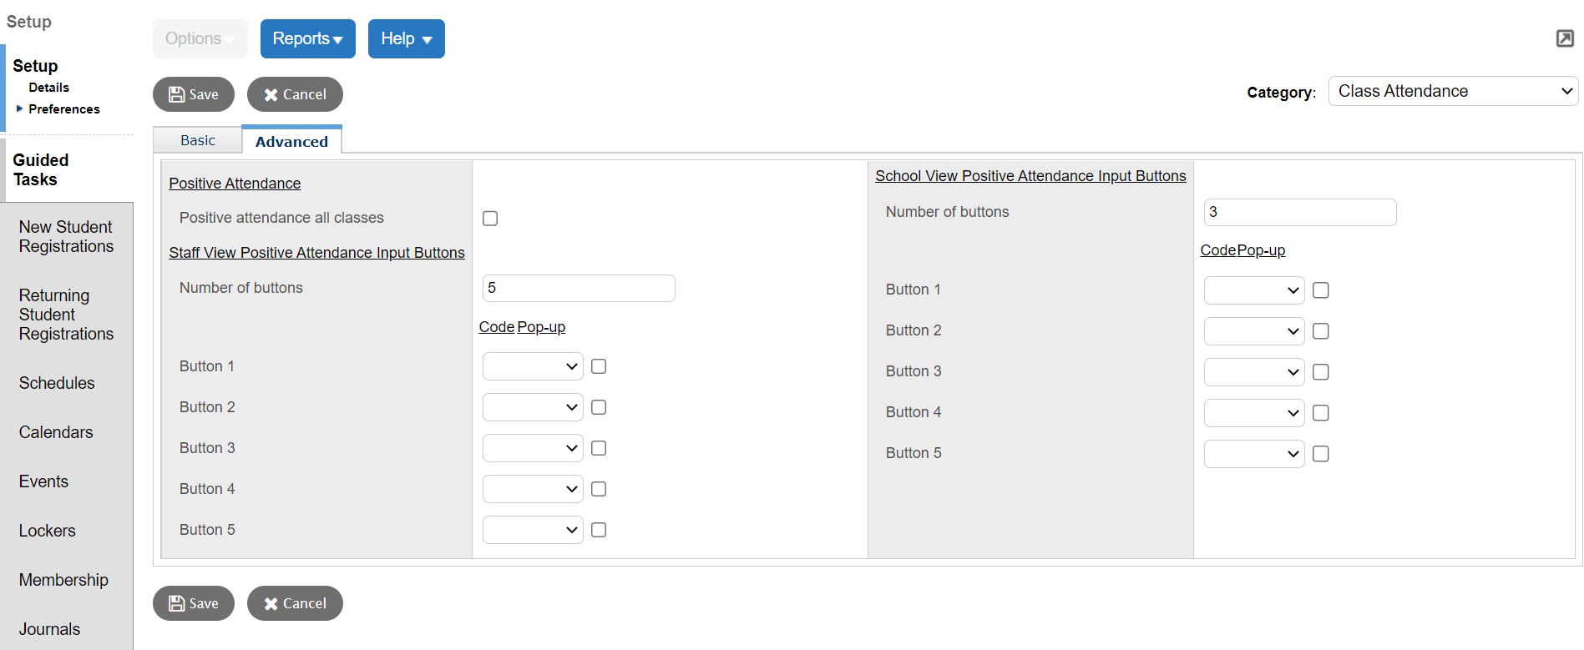Viewport: 1584px width, 650px height.
Task: Go to Journals guided task
Action: pos(49,629)
